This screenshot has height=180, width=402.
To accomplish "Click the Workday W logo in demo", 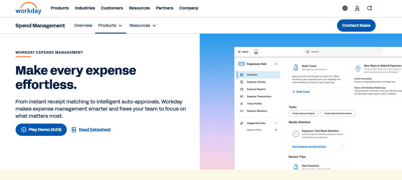I will [x=256, y=52].
